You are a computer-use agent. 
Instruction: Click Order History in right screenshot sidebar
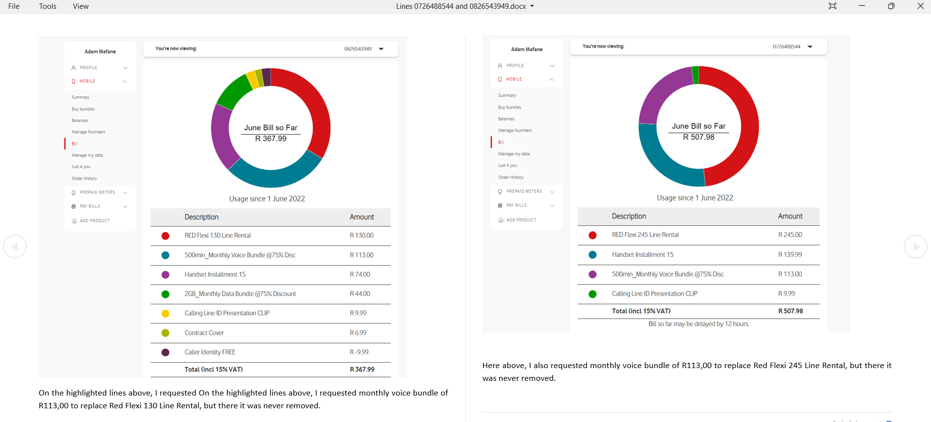[511, 177]
